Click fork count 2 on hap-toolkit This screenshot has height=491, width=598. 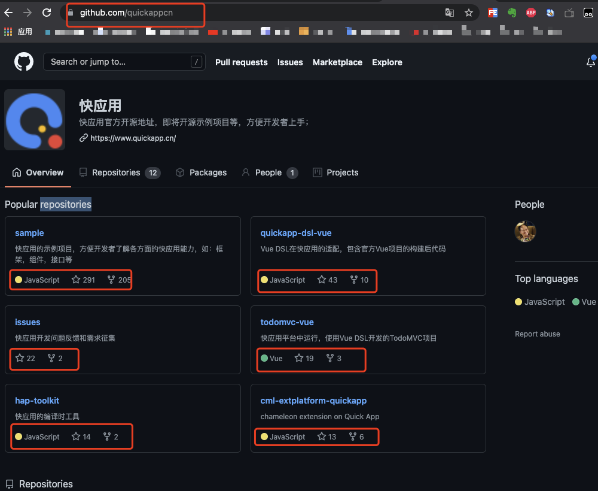(x=116, y=437)
